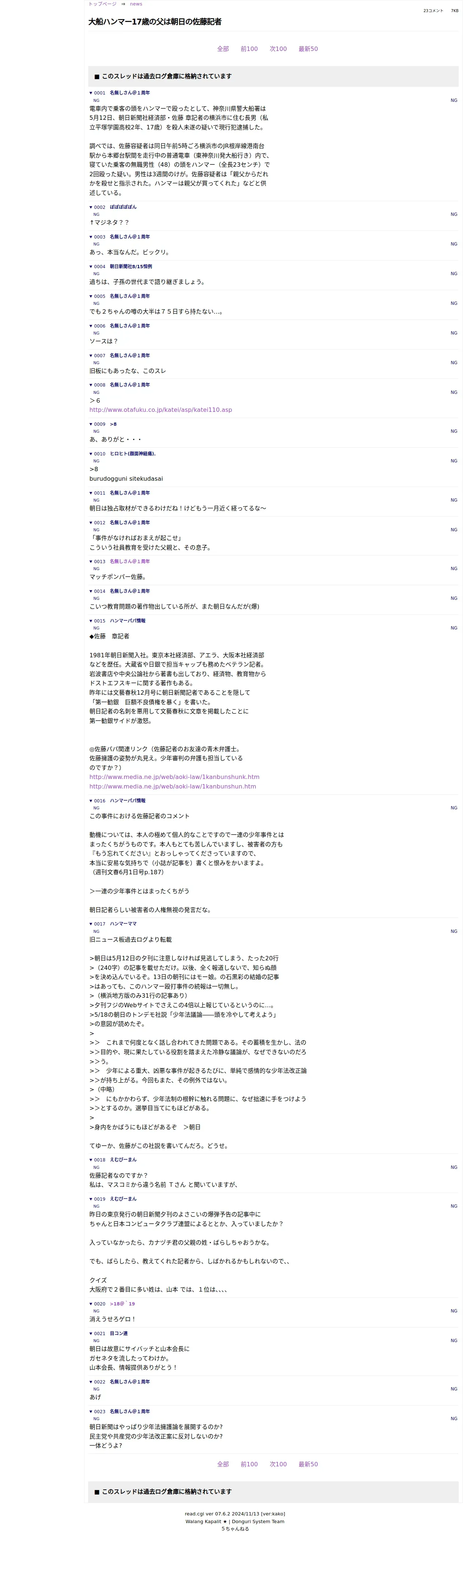Click poster name ヒロヒト(顔面神経痛). on post 0010
The height and width of the screenshot is (1592, 470).
pos(133,454)
